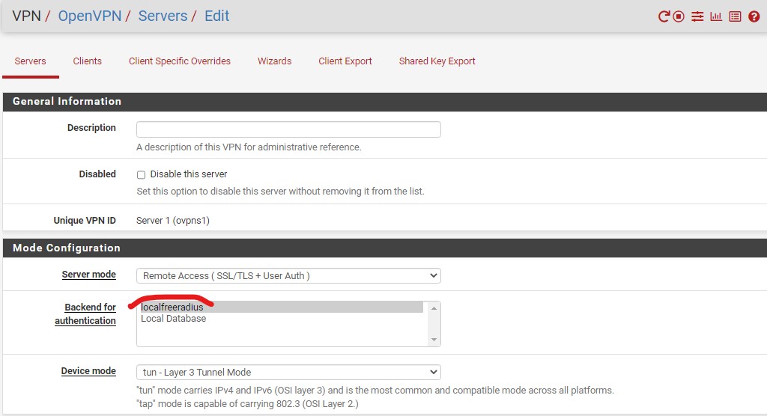
Task: Click the authentication list scroll down arrow
Action: point(434,340)
